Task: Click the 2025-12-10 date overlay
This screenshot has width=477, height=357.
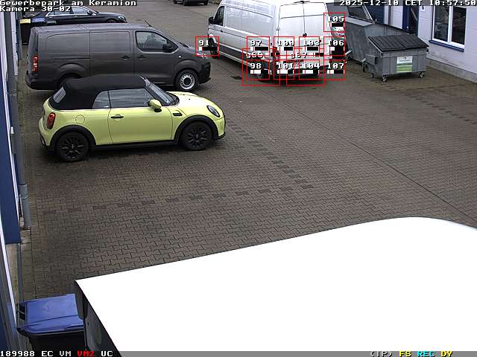Action: [369, 3]
